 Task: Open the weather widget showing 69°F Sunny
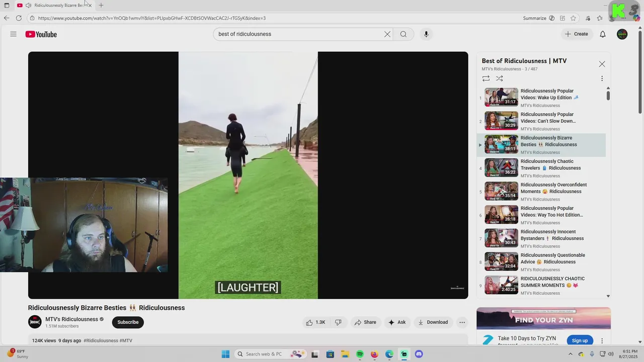tap(17, 354)
